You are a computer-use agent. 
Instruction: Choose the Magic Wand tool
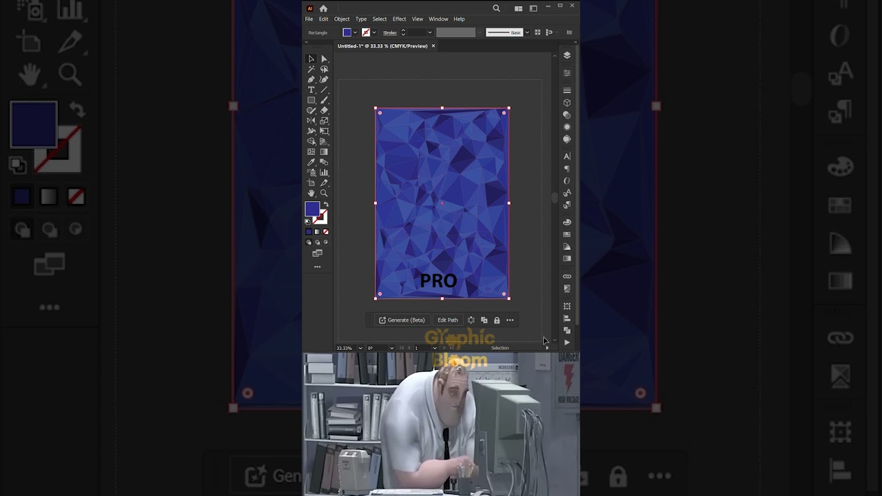(311, 69)
